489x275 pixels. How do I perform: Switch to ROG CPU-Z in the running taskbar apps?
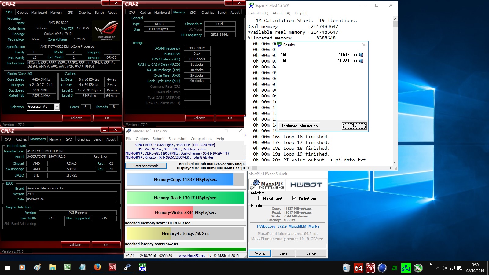(x=112, y=267)
